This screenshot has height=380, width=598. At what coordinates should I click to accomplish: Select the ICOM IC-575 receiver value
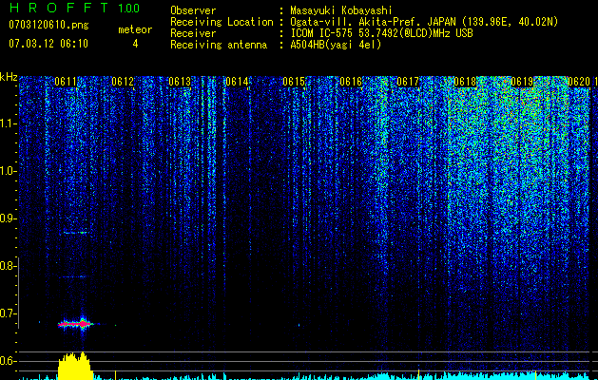381,33
